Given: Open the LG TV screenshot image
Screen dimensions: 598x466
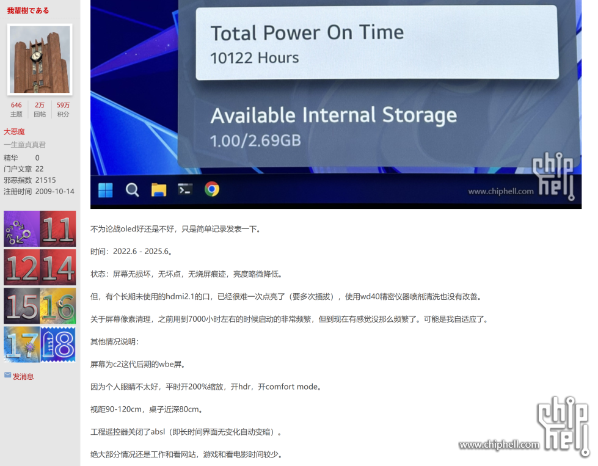Looking at the screenshot, I should 336,104.
